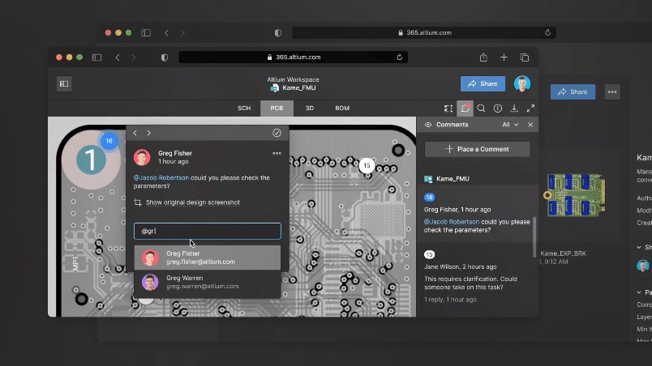Click Kame_EXP_BRK project name in rear window
652x366 pixels.
point(563,253)
